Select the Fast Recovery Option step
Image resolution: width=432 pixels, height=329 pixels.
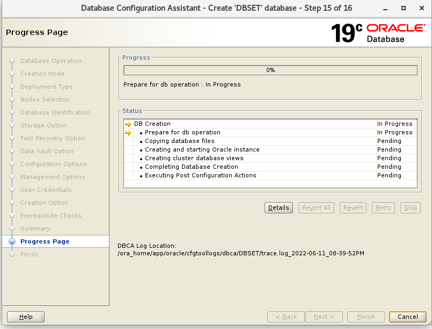[x=53, y=138]
